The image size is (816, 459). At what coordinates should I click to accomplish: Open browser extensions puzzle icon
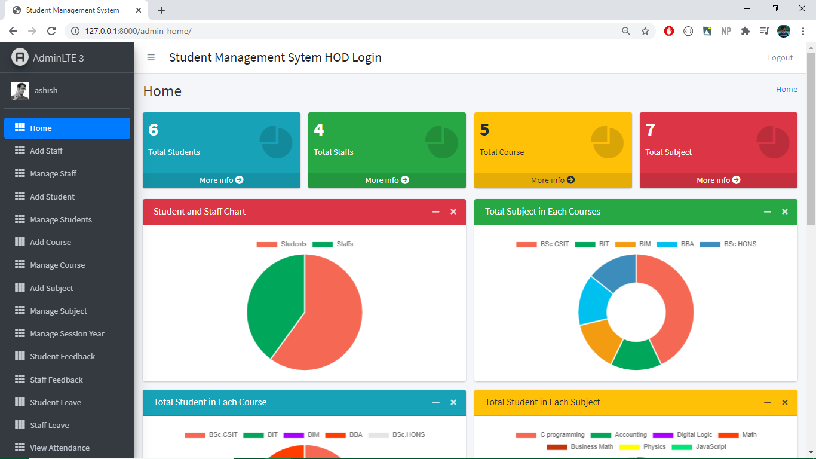(745, 31)
